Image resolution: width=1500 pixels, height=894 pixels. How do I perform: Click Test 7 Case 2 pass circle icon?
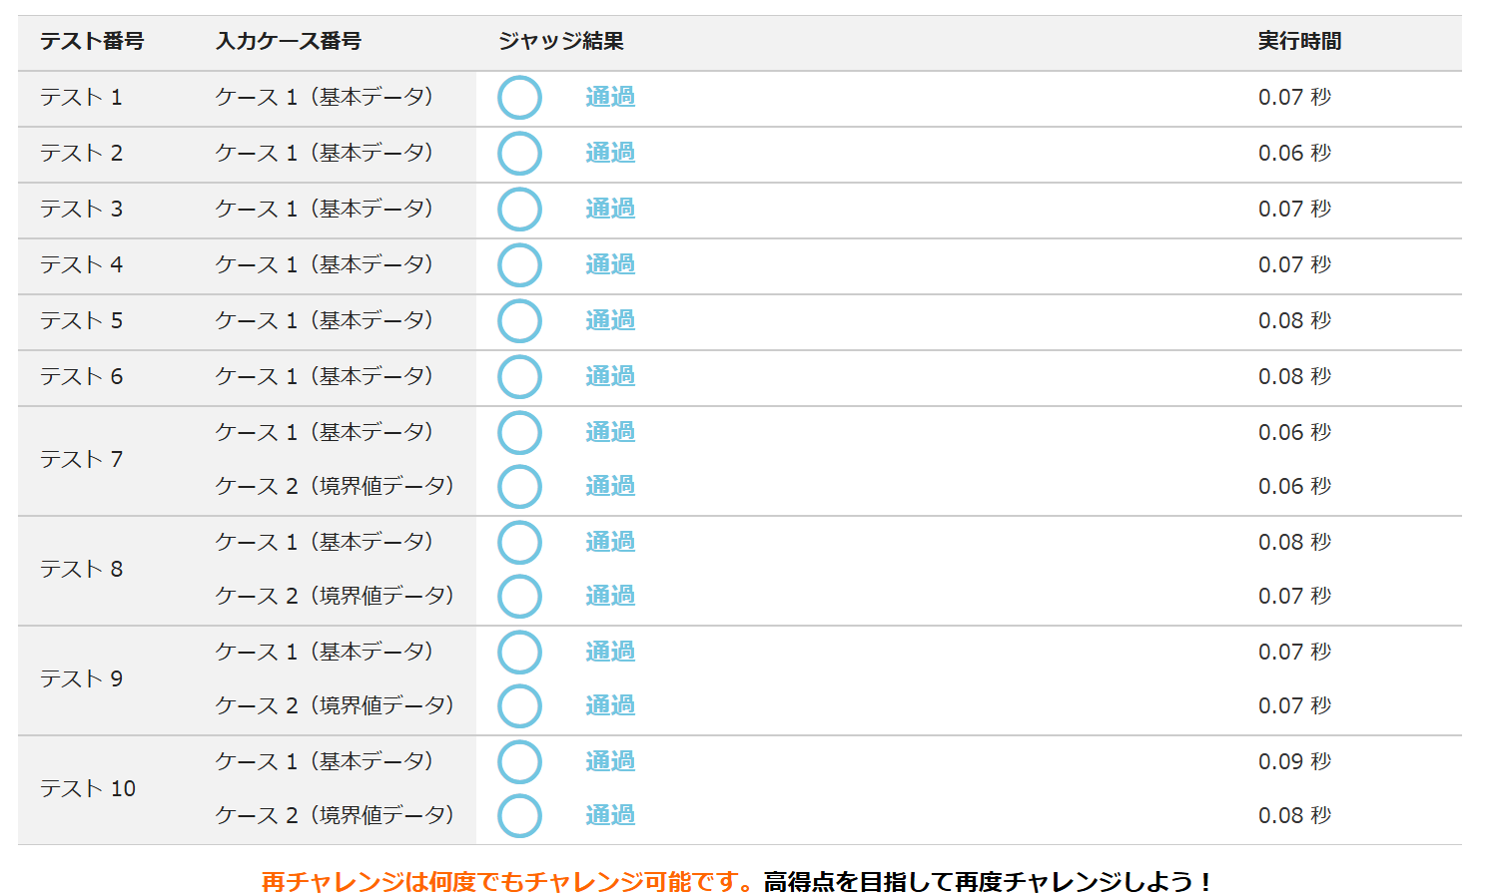click(520, 487)
